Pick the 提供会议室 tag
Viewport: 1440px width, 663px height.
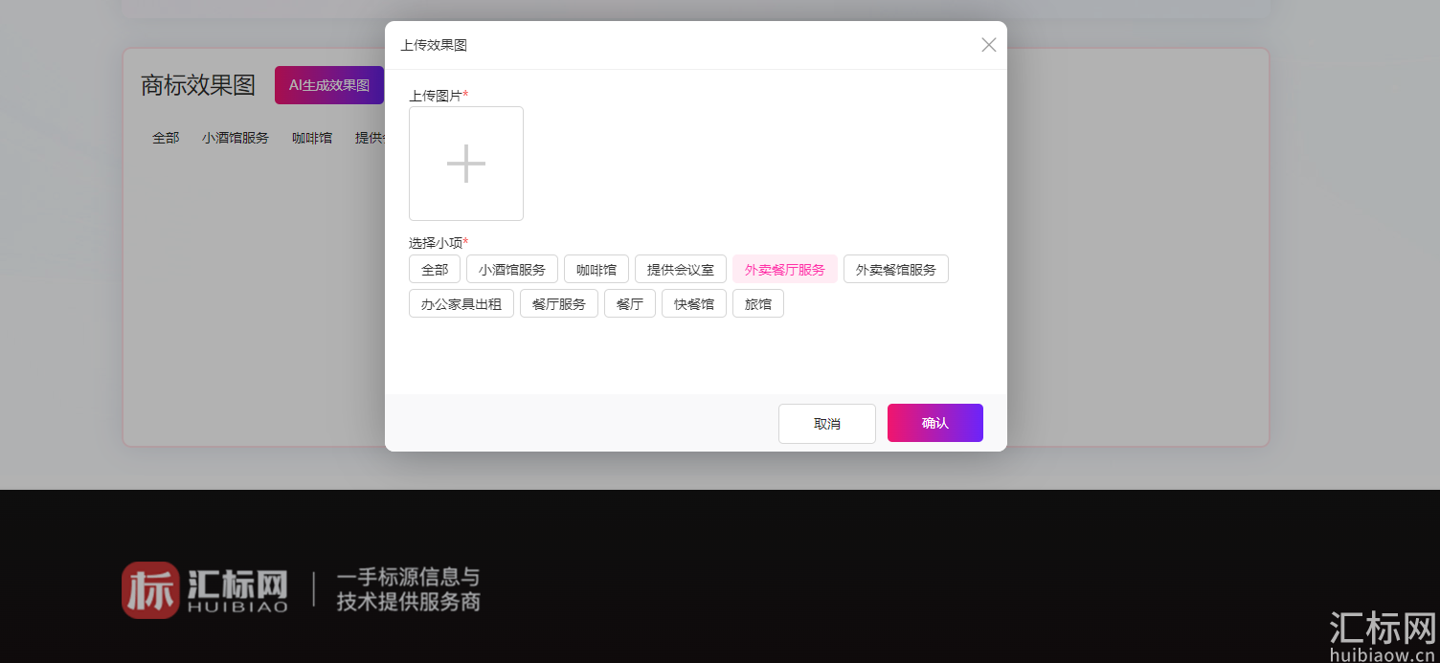(681, 269)
